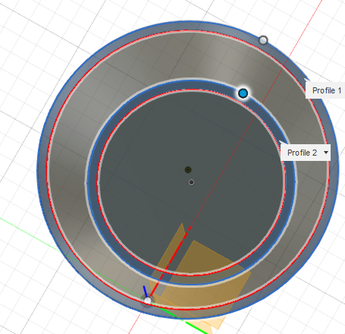The image size is (345, 334).
Task: Click the Profile 2 label text
Action: click(302, 153)
